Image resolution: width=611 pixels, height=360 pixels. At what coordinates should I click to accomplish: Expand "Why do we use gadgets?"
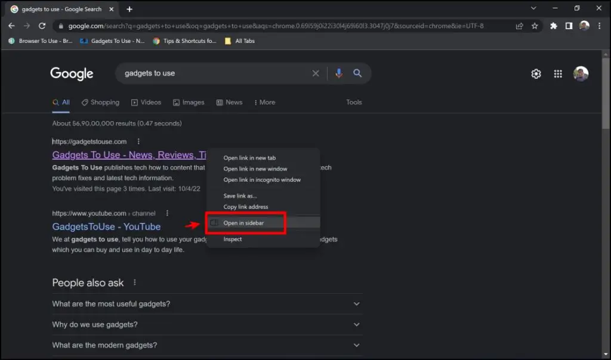[x=356, y=324]
